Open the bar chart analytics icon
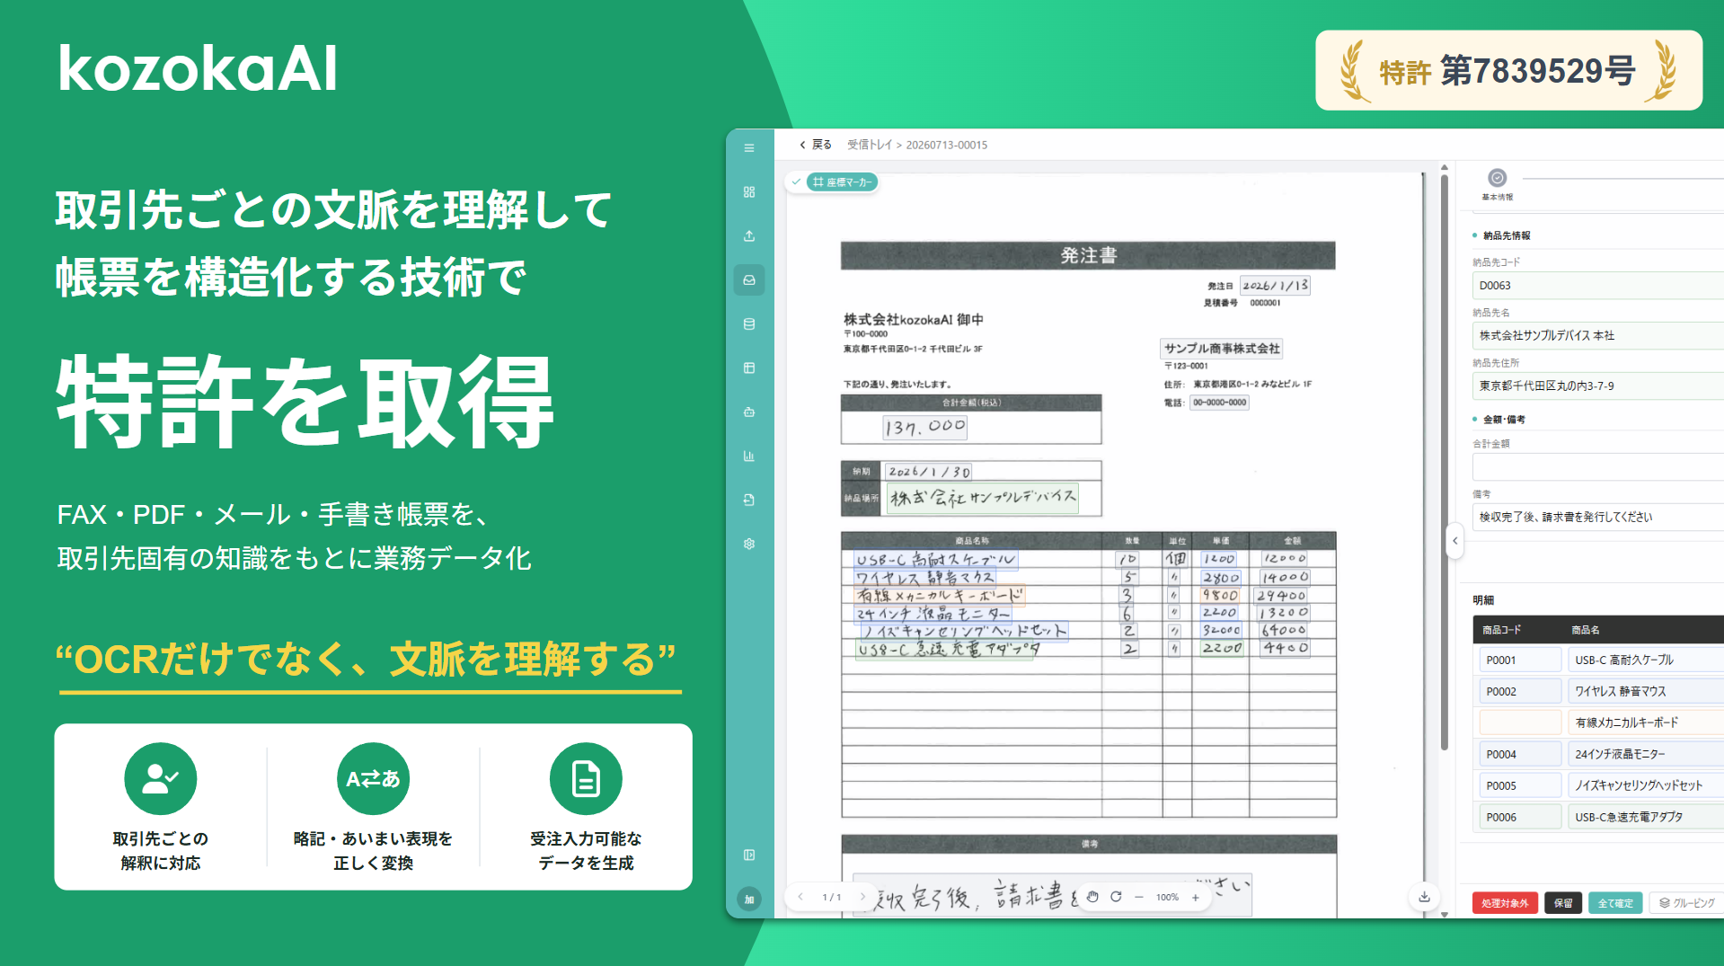Viewport: 1724px width, 966px height. point(749,456)
